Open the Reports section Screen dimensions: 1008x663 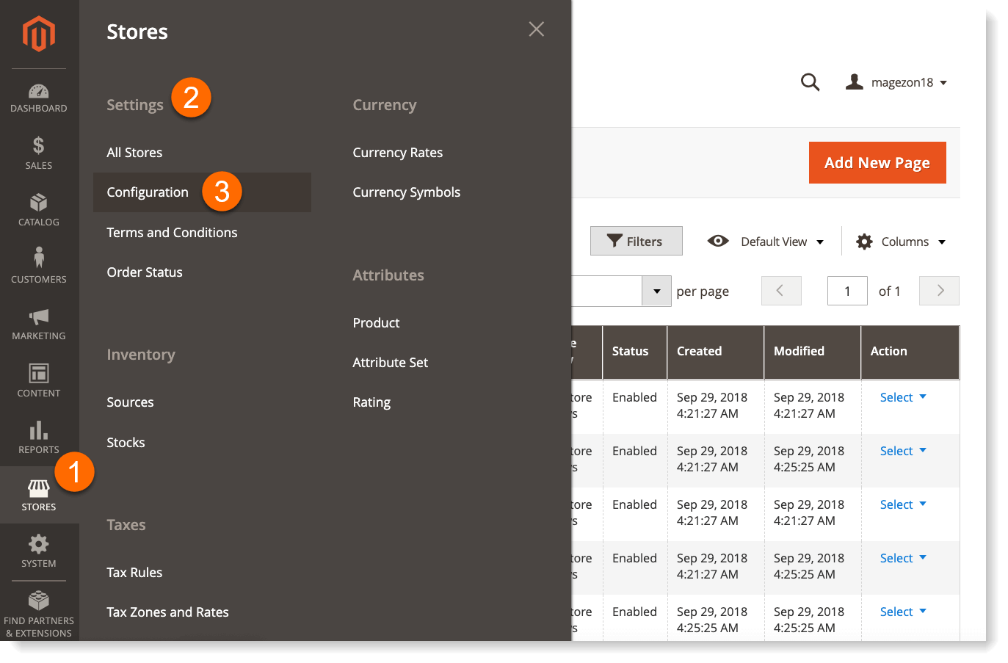[x=38, y=438]
